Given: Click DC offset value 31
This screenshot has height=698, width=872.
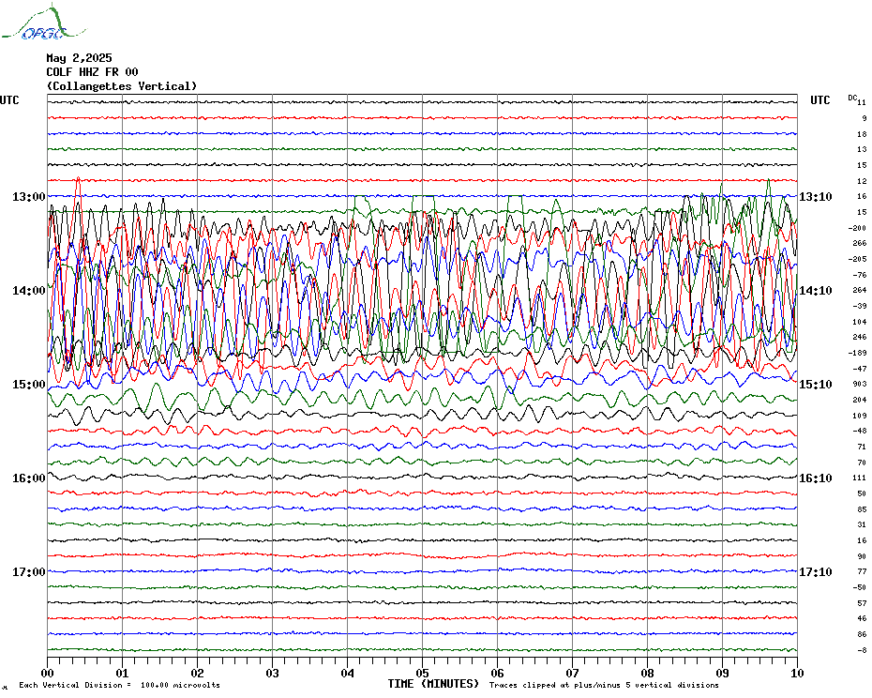Looking at the screenshot, I should click(862, 524).
